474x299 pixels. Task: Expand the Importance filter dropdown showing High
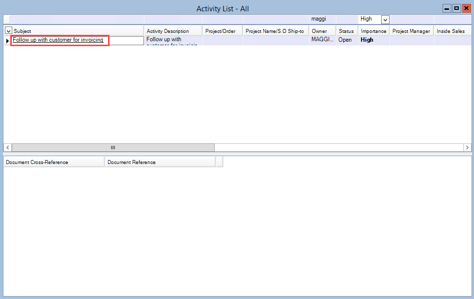click(x=385, y=20)
